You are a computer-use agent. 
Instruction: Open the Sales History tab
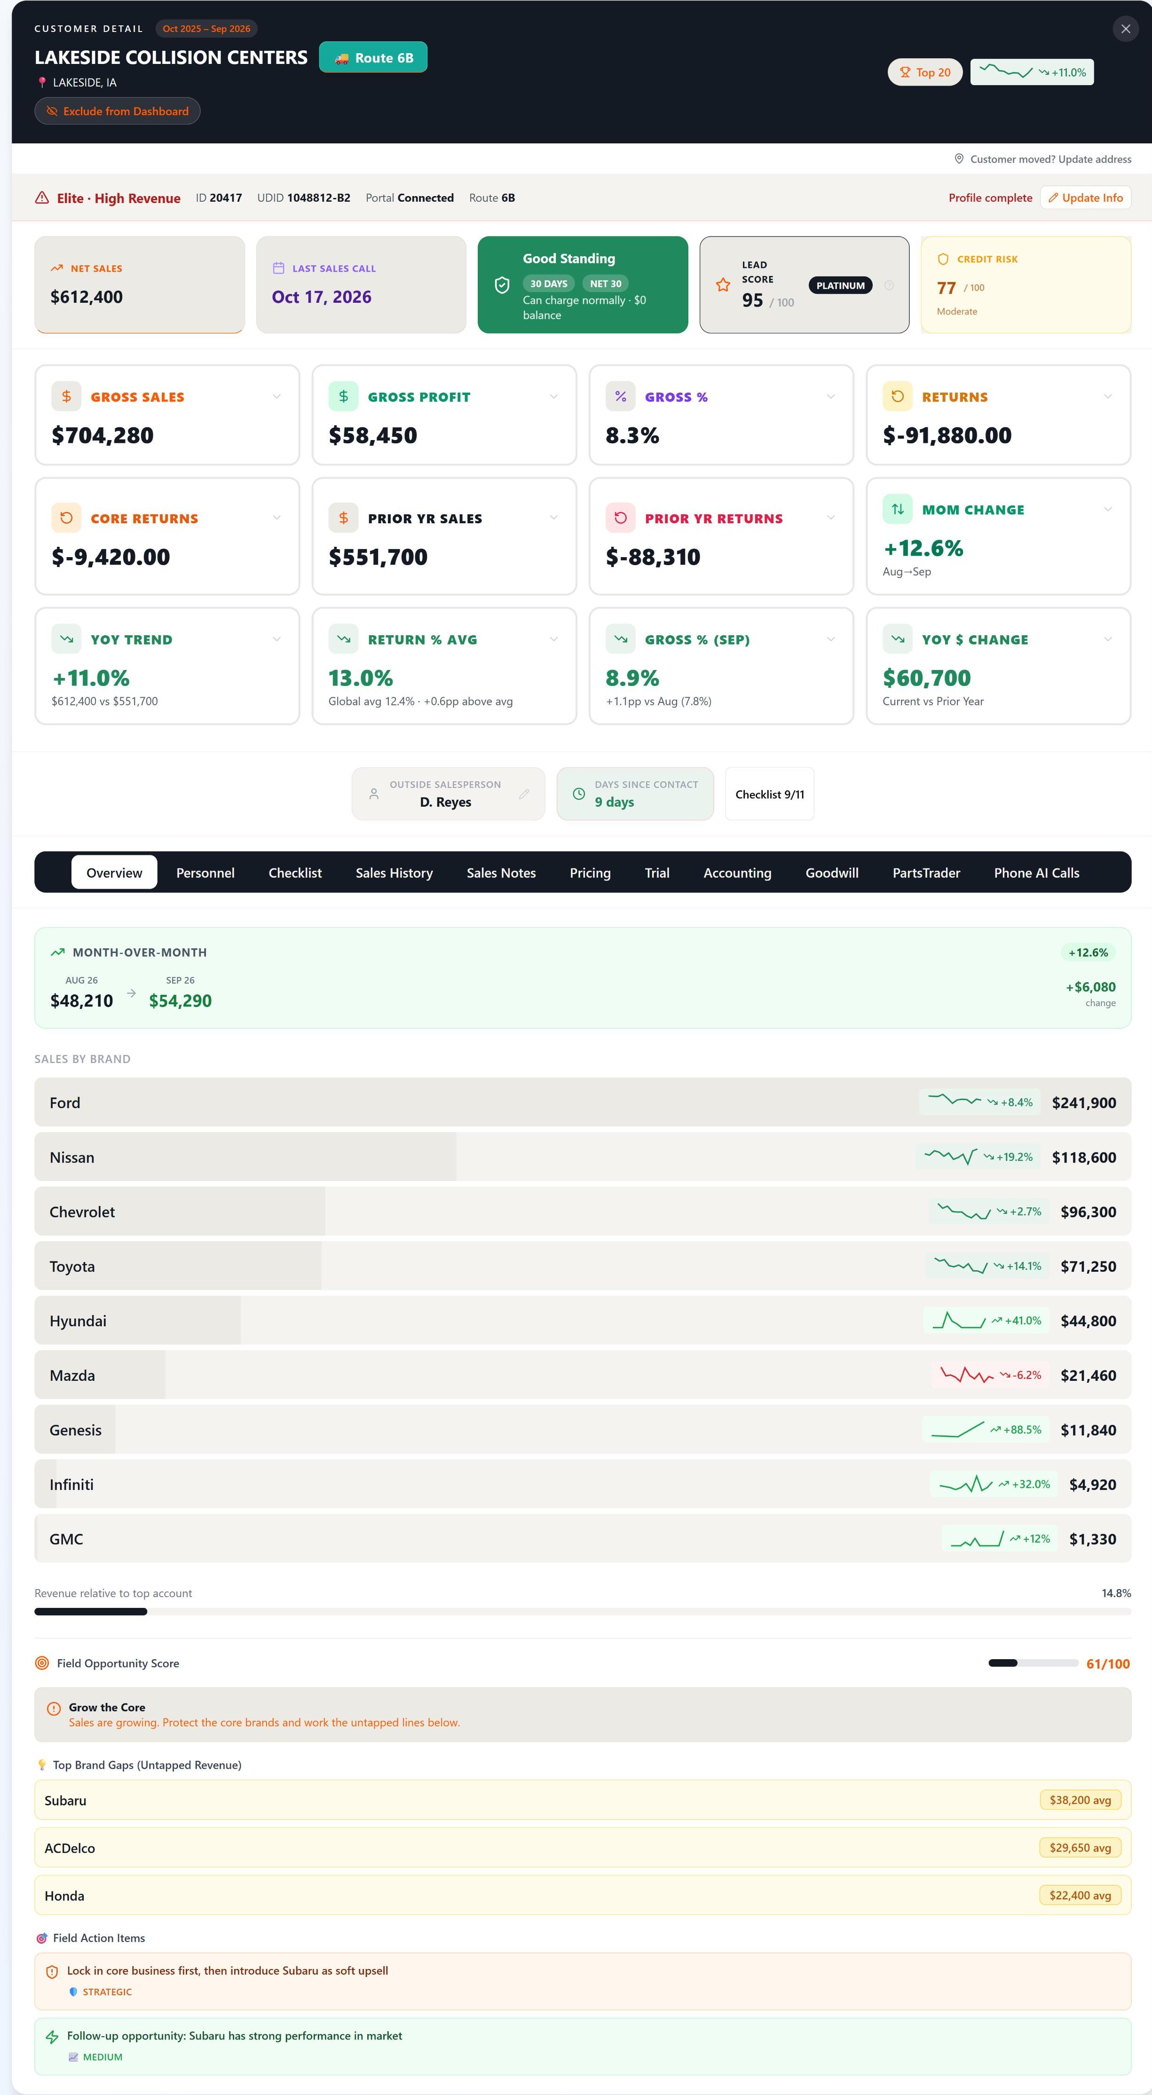pyautogui.click(x=394, y=873)
